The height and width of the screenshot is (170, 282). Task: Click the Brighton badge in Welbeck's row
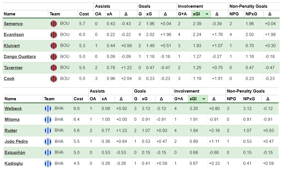coord(48,109)
